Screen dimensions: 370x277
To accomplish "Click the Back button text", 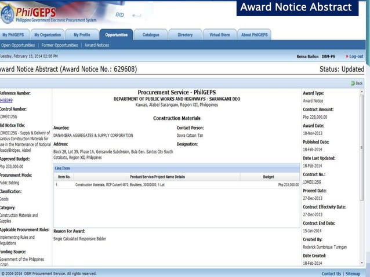I will pyautogui.click(x=359, y=83).
